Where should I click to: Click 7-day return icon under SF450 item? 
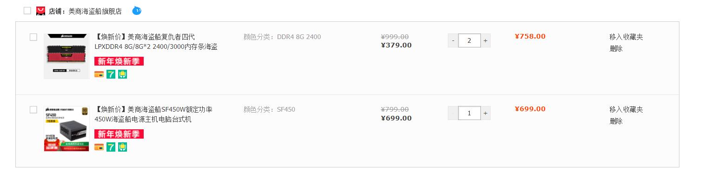click(x=111, y=147)
